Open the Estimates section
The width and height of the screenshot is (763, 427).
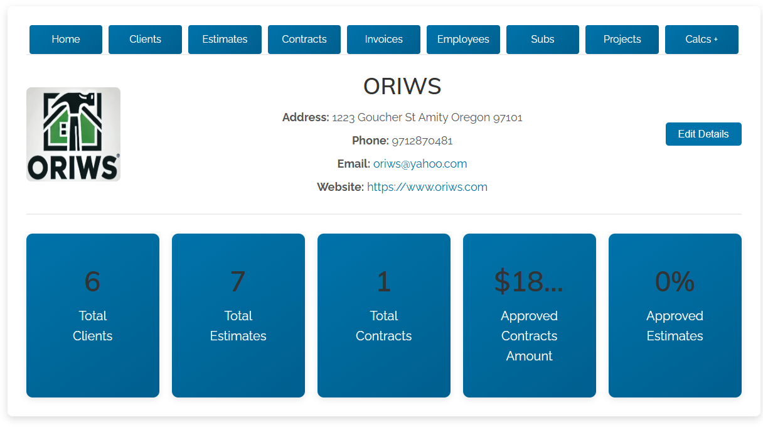click(x=225, y=40)
